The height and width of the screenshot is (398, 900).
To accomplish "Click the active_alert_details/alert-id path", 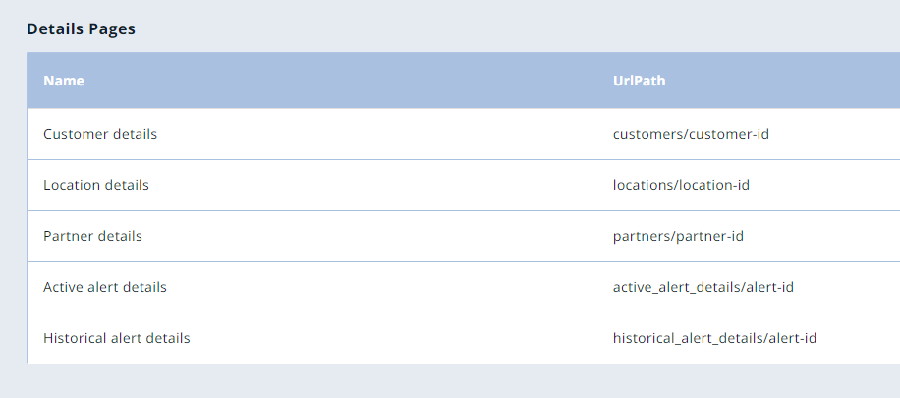I will click(703, 287).
